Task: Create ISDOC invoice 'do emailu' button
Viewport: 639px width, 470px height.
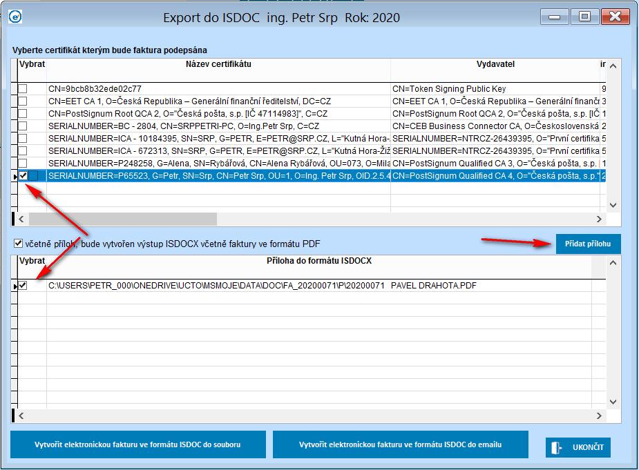Action: click(400, 444)
